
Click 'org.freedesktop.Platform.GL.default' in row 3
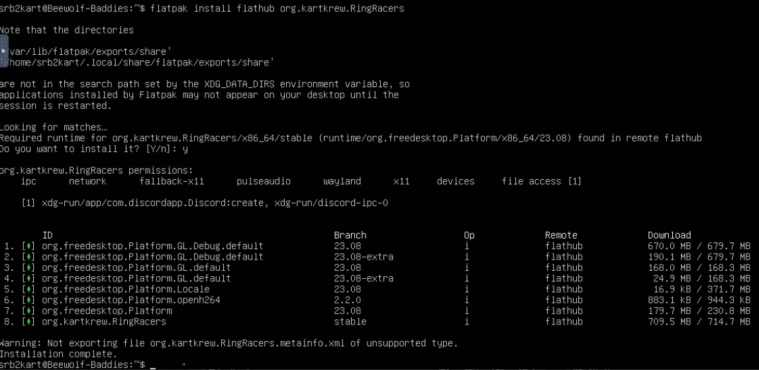point(136,268)
